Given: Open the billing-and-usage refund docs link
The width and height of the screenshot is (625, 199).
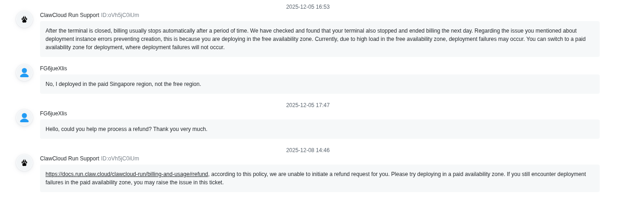Looking at the screenshot, I should [x=126, y=174].
